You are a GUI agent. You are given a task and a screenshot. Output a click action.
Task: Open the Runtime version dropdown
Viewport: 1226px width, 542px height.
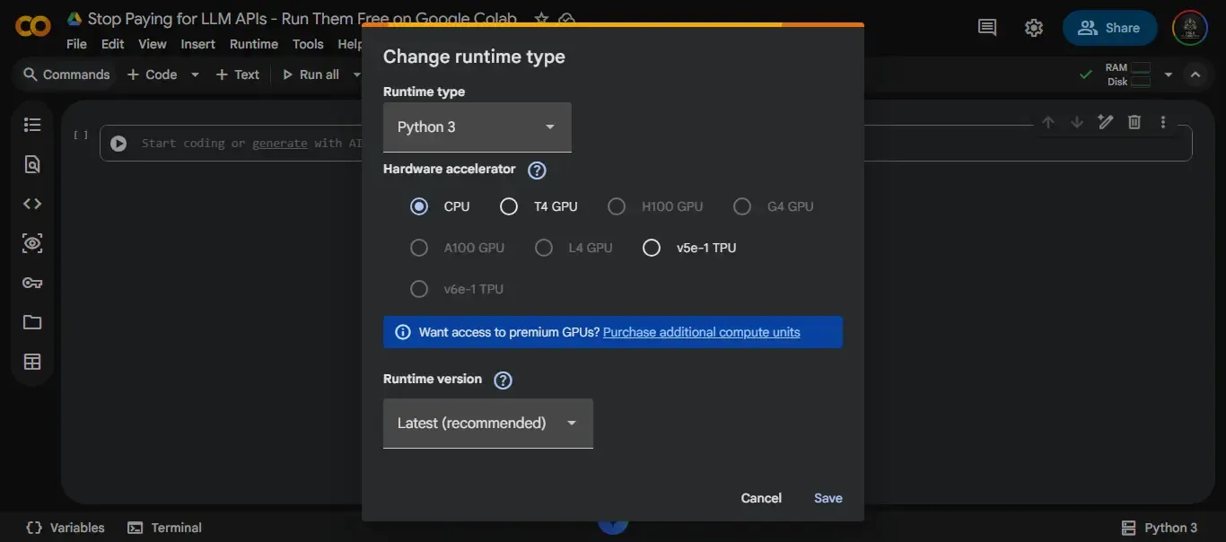click(x=488, y=424)
